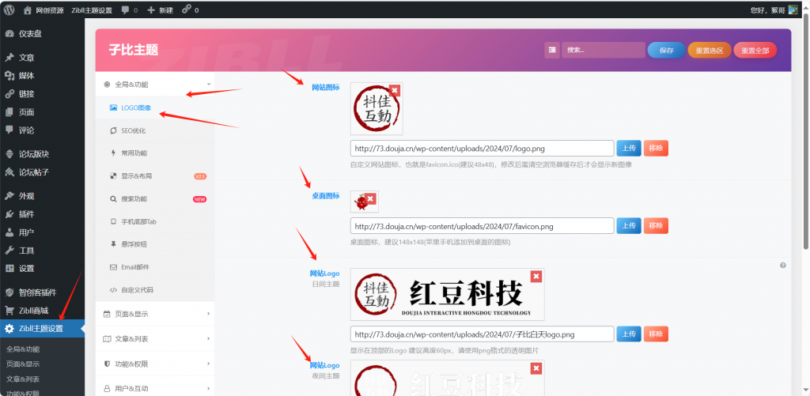
Task: Edit the 网站图标 logo.png URL field
Action: click(x=482, y=148)
